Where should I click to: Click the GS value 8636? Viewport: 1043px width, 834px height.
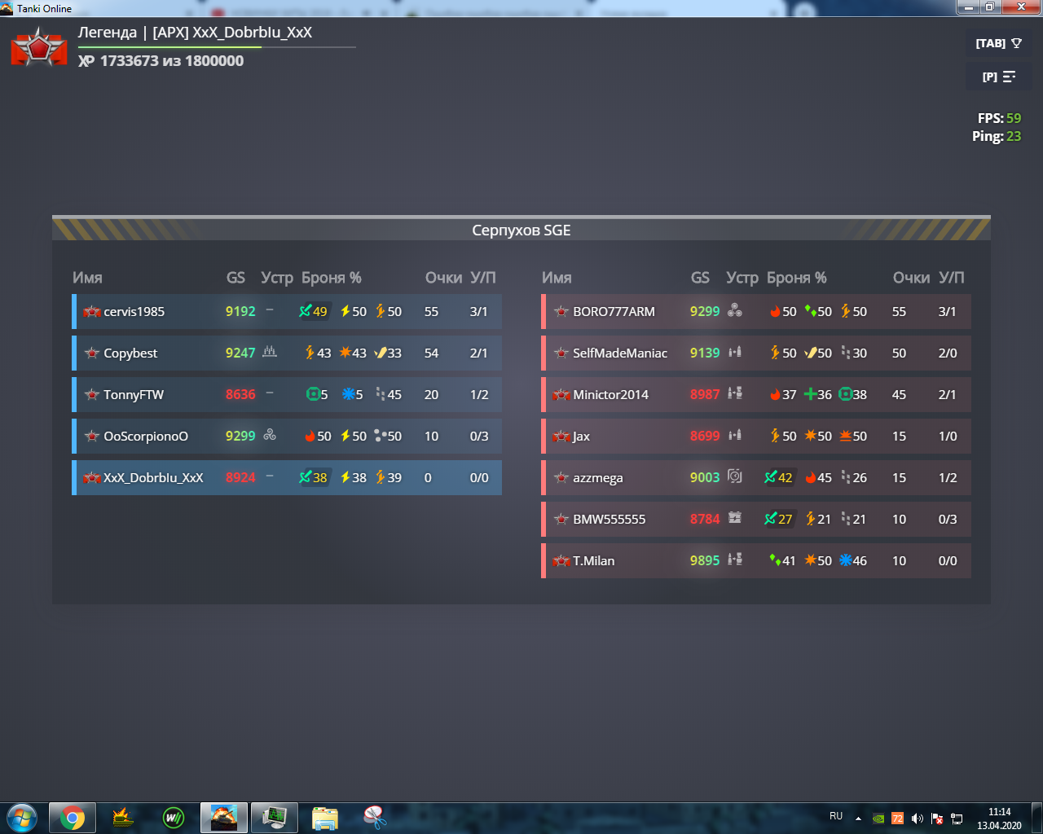240,394
